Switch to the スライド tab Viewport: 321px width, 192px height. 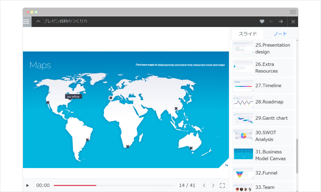coord(248,34)
